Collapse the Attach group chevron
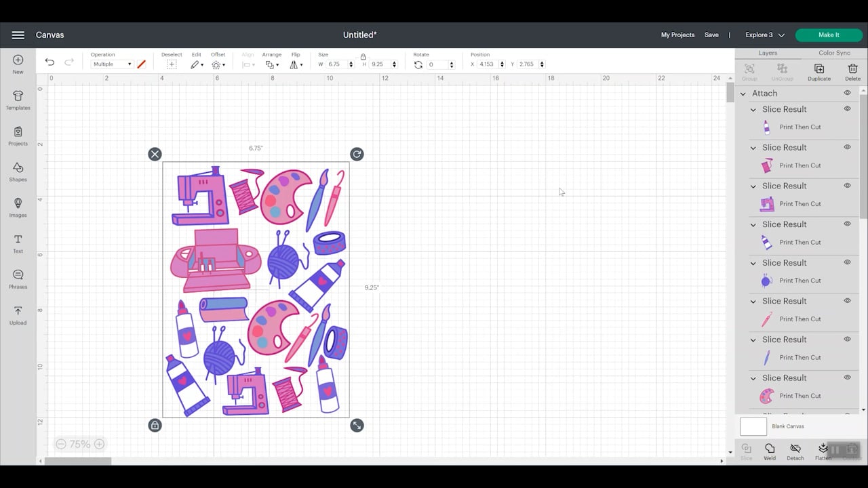Screen dimensions: 868x488 pyautogui.click(x=743, y=94)
